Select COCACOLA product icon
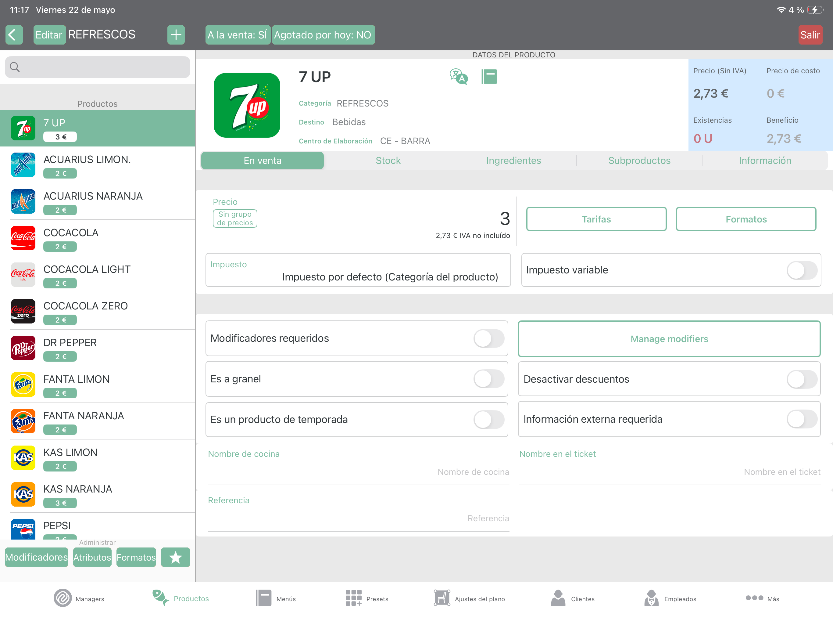 [x=23, y=238]
